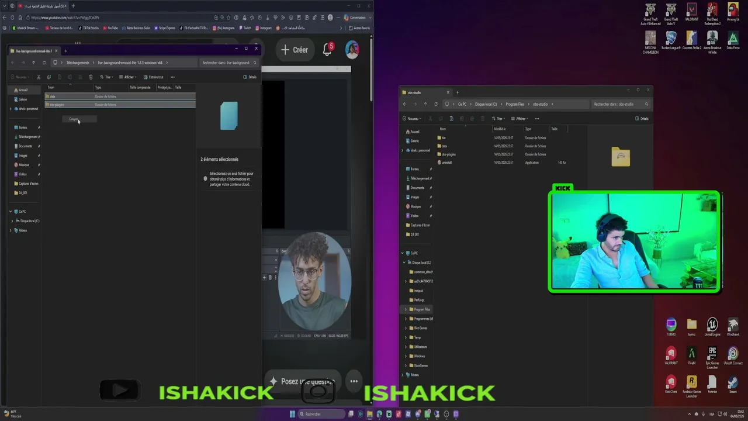Viewport: 748px width, 421px height.
Task: Open the Trier dropdown in the obs-studio window
Action: [x=497, y=119]
